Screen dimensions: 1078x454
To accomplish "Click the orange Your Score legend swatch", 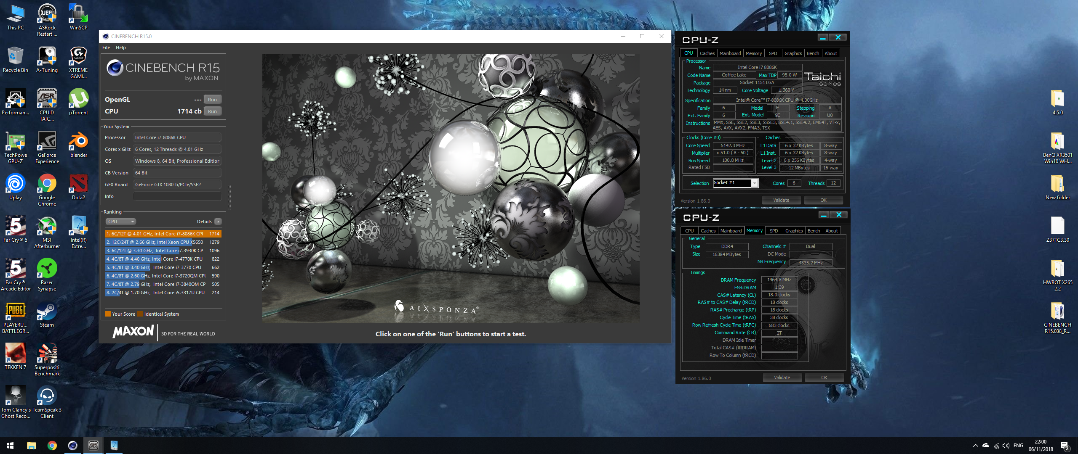I will [108, 314].
